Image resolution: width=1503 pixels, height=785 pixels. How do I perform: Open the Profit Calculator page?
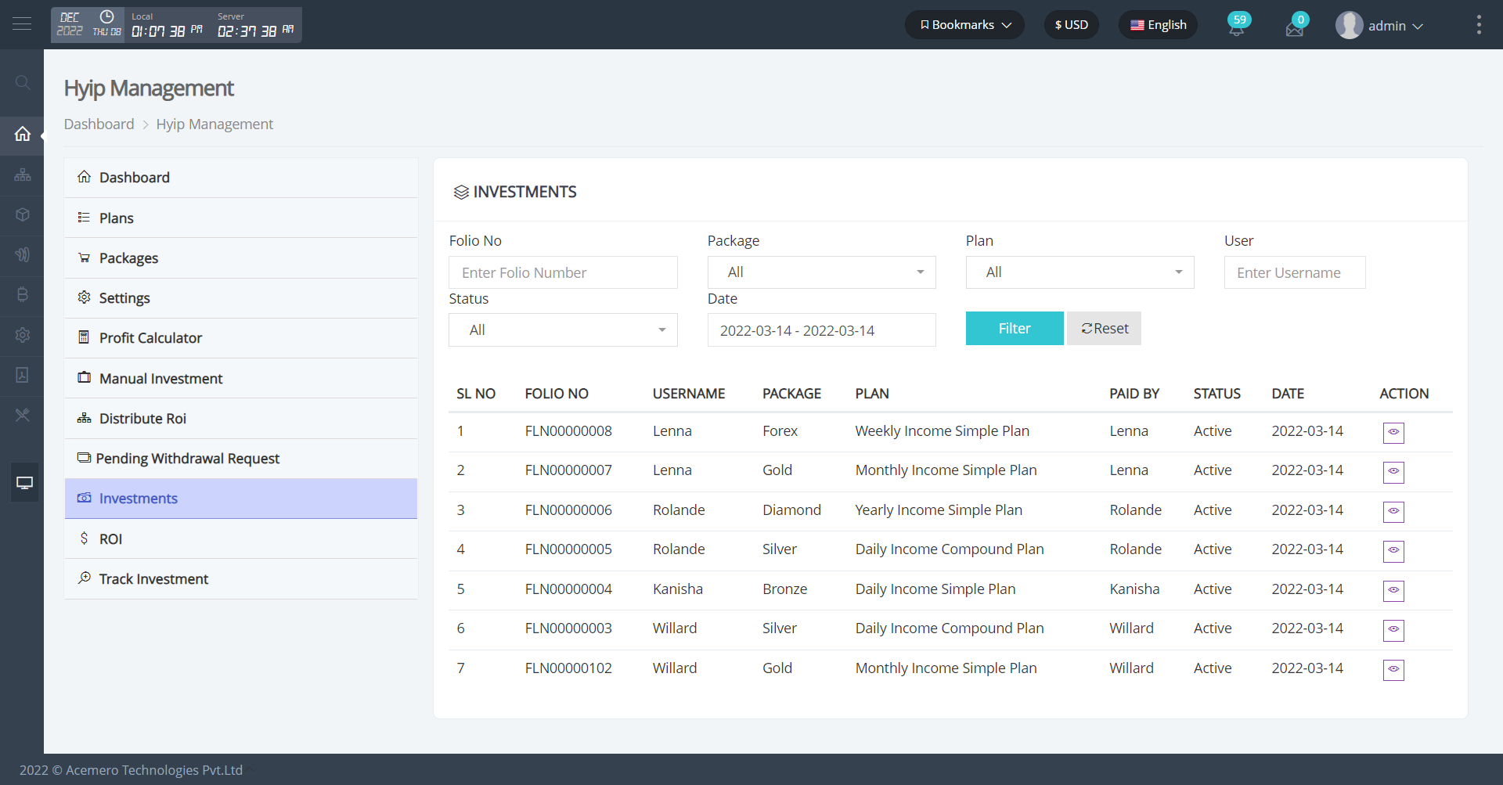[150, 337]
